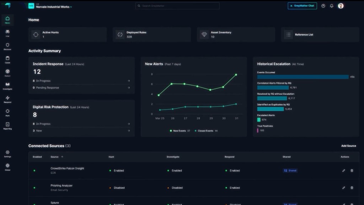This screenshot has width=364, height=205.
Task: Select the True Positives pink bar
Action: [x=258, y=131]
